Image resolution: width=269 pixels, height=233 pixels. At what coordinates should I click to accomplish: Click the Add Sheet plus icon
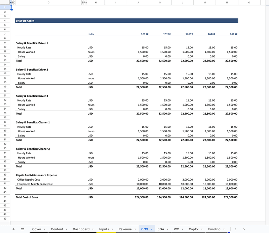pyautogui.click(x=13, y=229)
